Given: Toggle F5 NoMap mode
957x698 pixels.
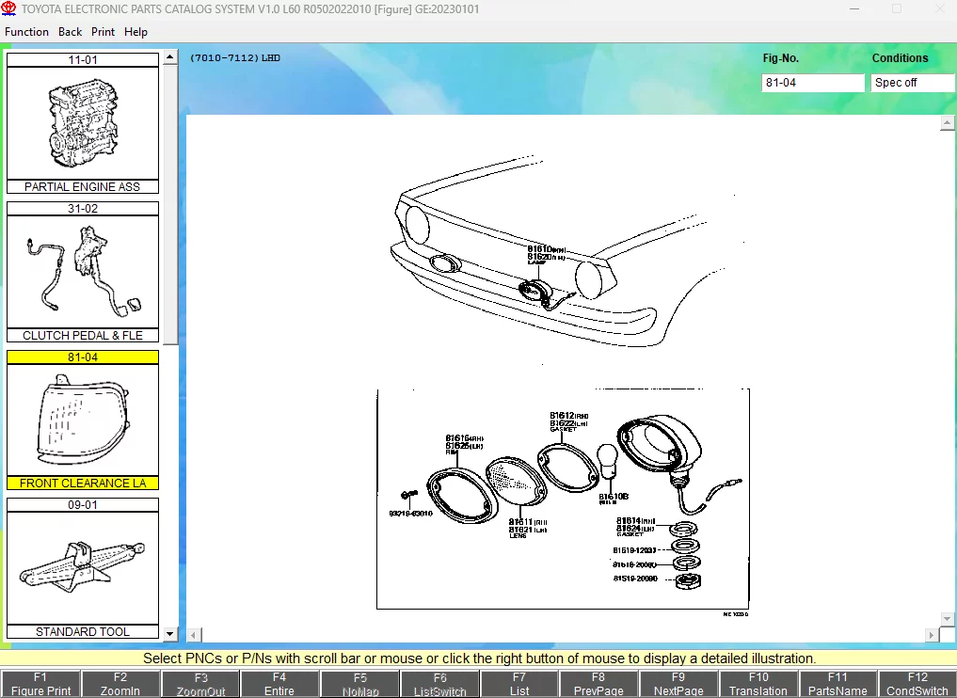Looking at the screenshot, I should pyautogui.click(x=360, y=684).
